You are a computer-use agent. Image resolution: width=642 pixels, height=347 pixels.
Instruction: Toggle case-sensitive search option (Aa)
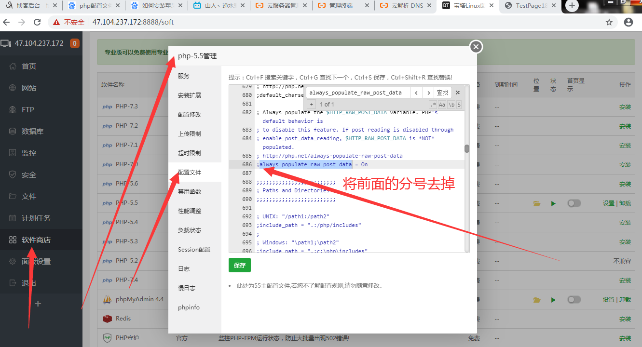click(x=442, y=105)
